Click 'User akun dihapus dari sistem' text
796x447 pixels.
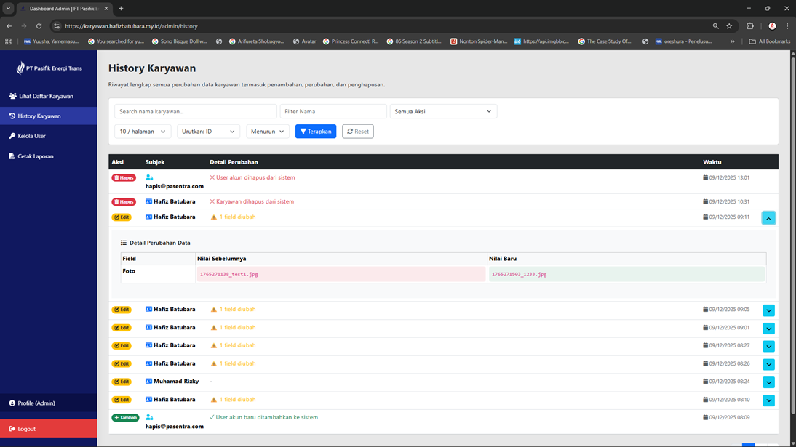pyautogui.click(x=255, y=177)
